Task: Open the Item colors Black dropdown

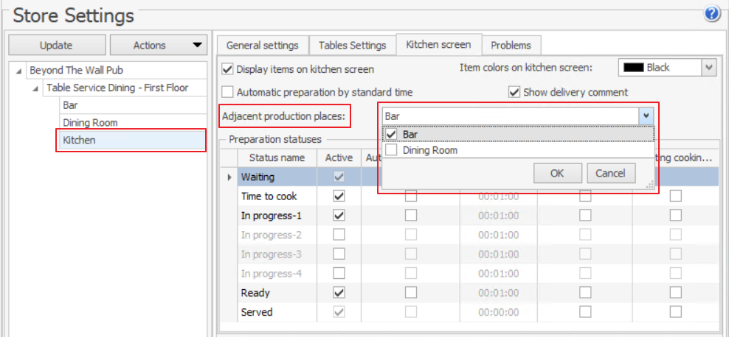Action: click(x=708, y=68)
